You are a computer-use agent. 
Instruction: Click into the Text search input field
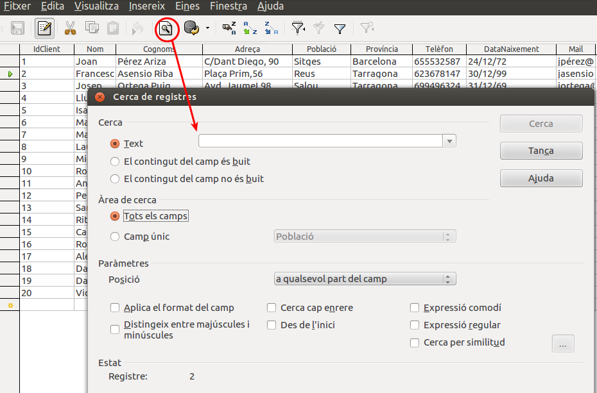pos(320,141)
